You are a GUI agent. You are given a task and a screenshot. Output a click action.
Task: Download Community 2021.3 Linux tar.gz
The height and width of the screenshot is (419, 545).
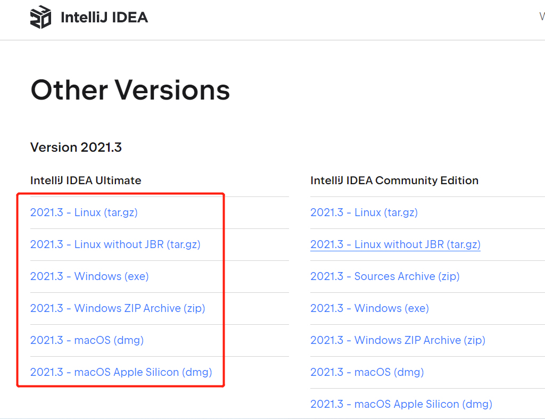(364, 212)
